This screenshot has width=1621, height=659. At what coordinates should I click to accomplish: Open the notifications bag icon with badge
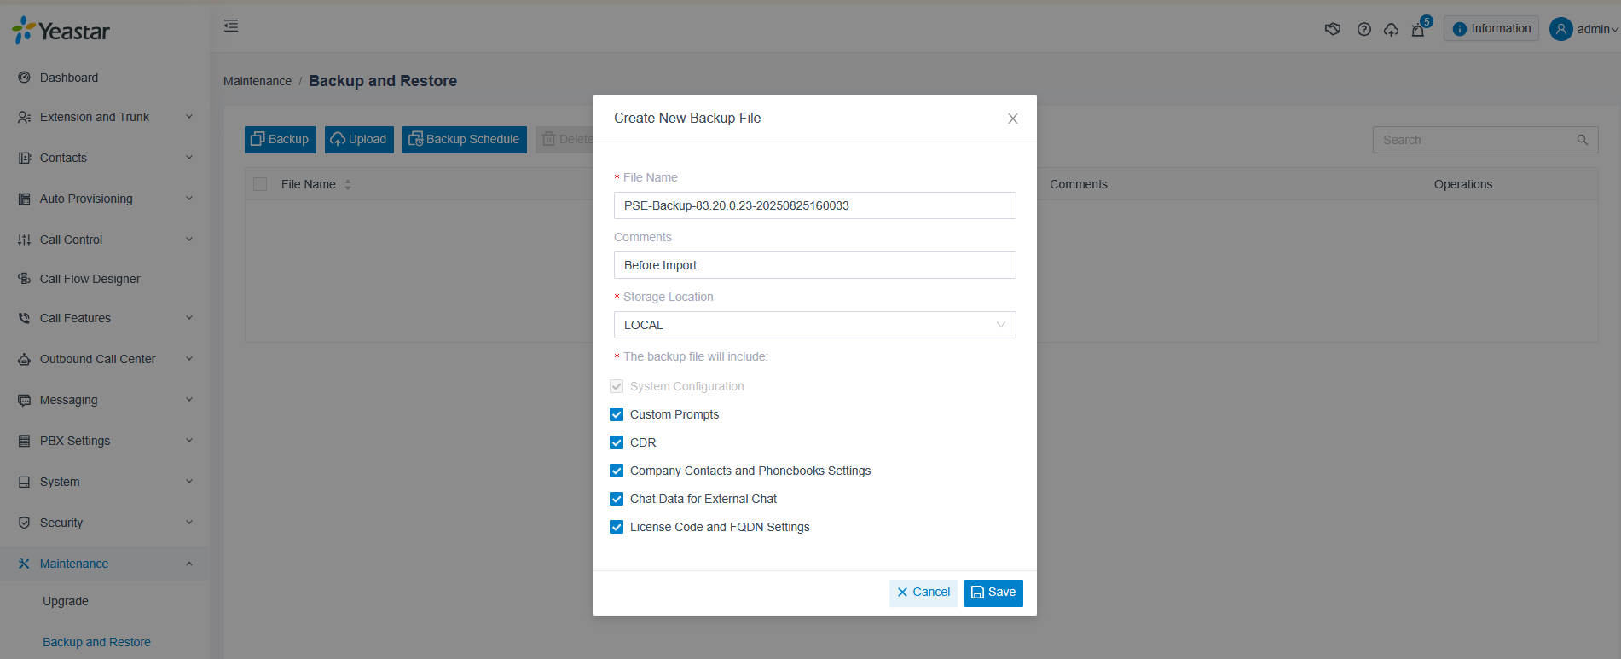coord(1418,30)
